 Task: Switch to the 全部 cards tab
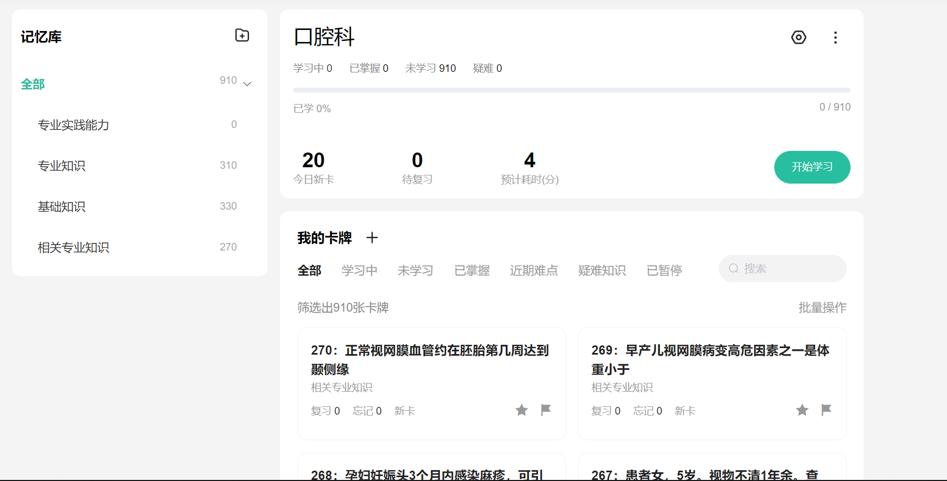click(309, 270)
